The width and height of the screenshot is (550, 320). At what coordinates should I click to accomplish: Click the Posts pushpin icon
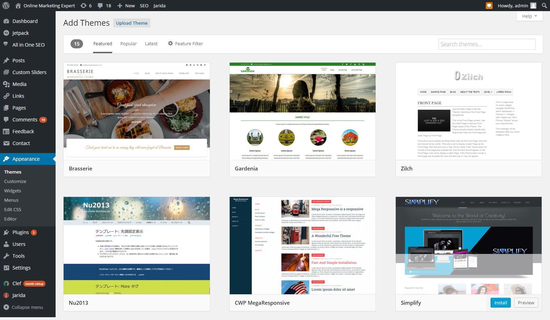6,61
